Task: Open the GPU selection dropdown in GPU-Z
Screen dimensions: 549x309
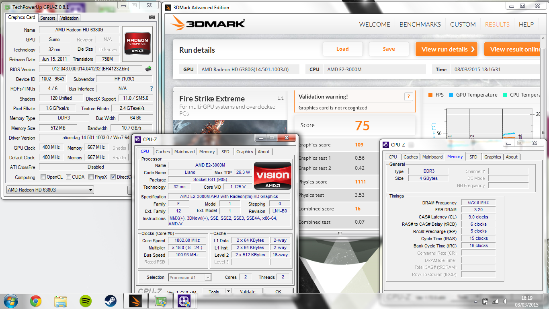Action: tap(50, 190)
